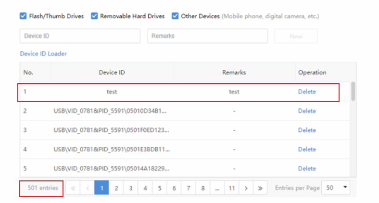Disable the Other Devices checkbox
Screen dimensions: 379x203
point(175,16)
